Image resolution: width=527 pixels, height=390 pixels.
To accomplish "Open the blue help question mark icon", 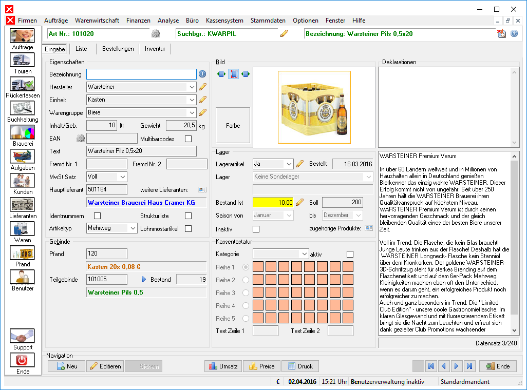I will point(514,33).
